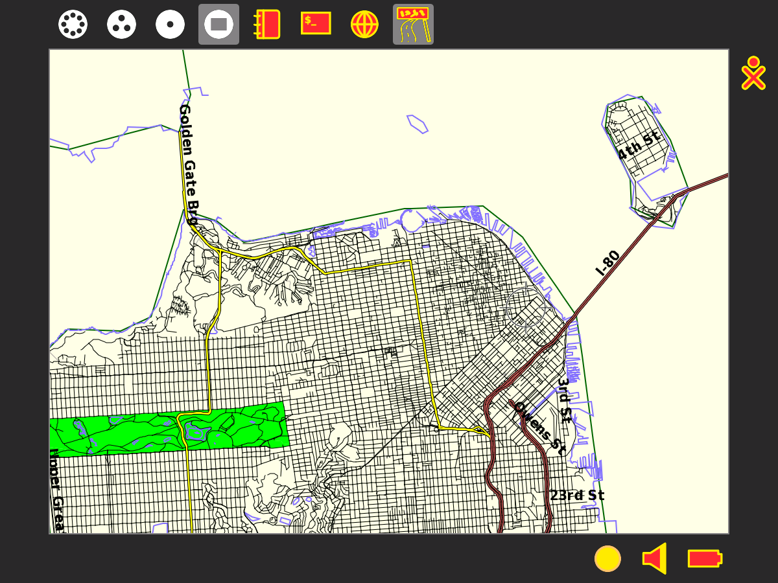The image size is (778, 583).
Task: Open the Browse globe activity
Action: (x=364, y=25)
